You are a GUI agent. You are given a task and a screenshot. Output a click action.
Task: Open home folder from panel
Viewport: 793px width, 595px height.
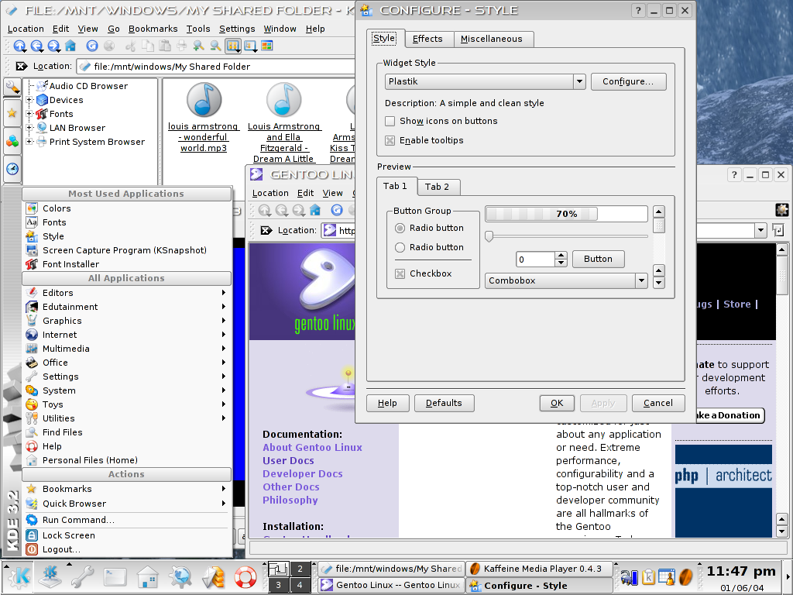click(148, 577)
